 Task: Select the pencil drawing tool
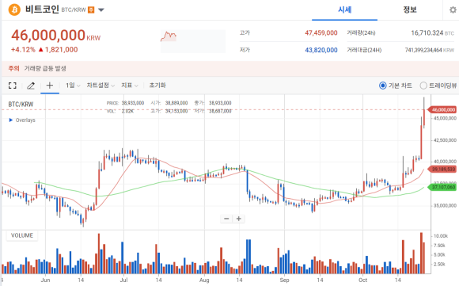tap(31, 86)
